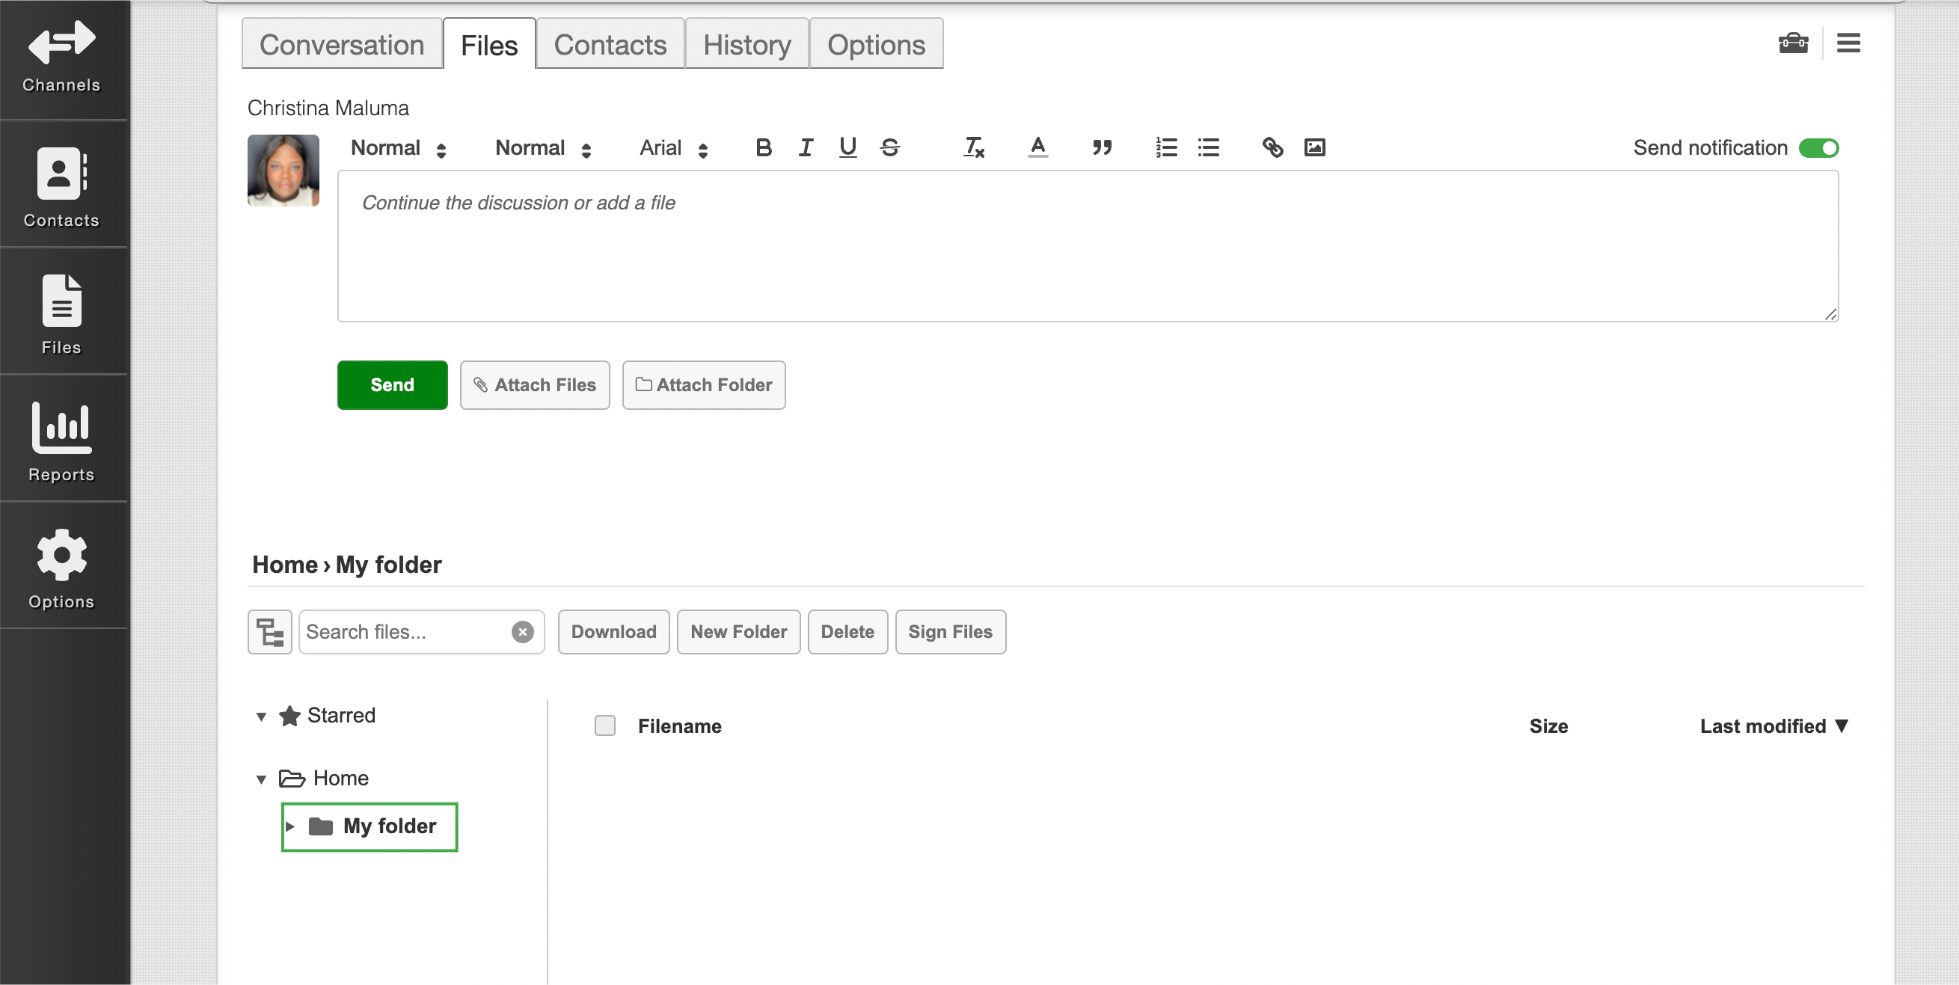Click the Attach Files button

click(535, 385)
